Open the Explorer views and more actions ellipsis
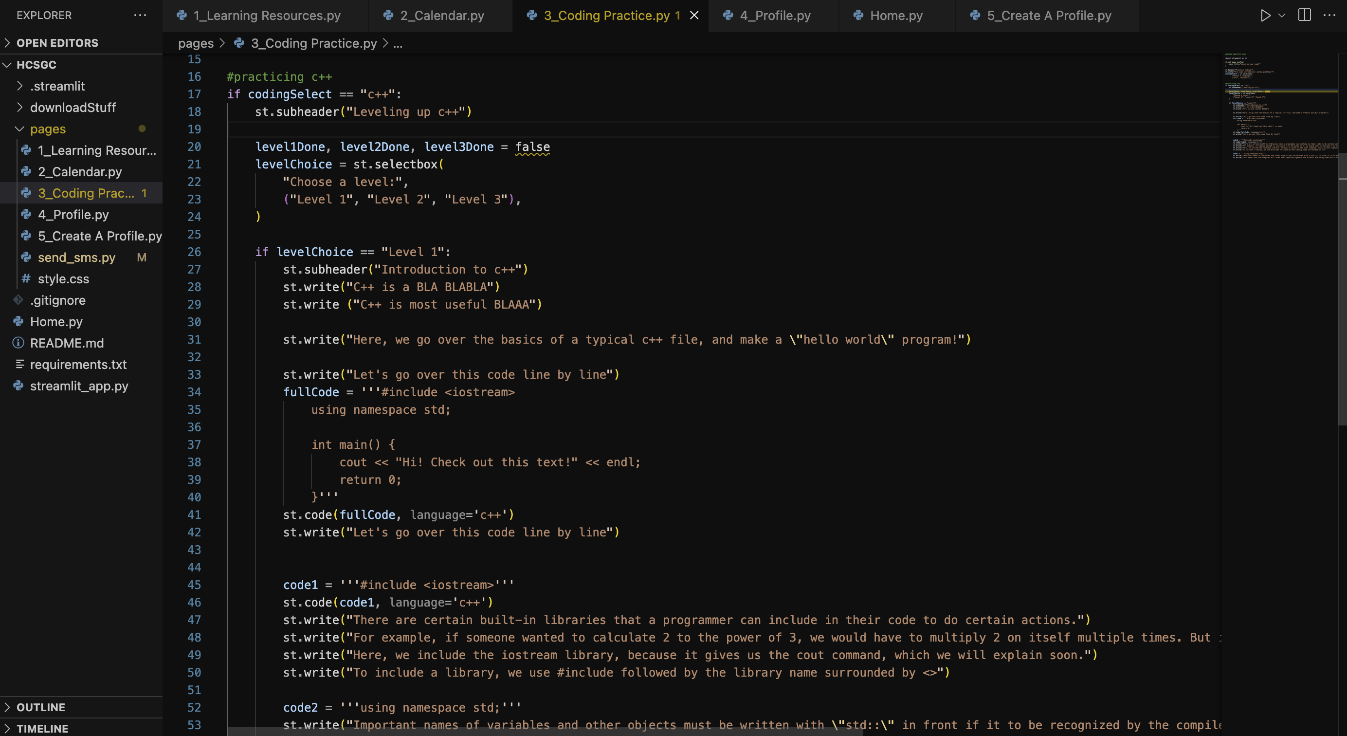Viewport: 1347px width, 736px height. pos(140,16)
